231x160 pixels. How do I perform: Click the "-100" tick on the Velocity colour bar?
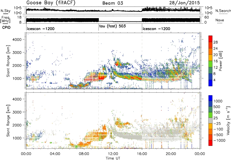[219, 129]
